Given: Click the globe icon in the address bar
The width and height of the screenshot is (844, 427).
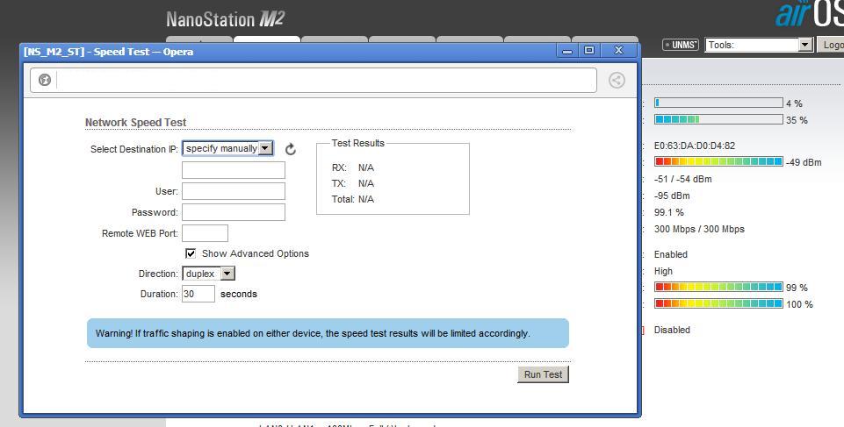Looking at the screenshot, I should click(x=45, y=80).
